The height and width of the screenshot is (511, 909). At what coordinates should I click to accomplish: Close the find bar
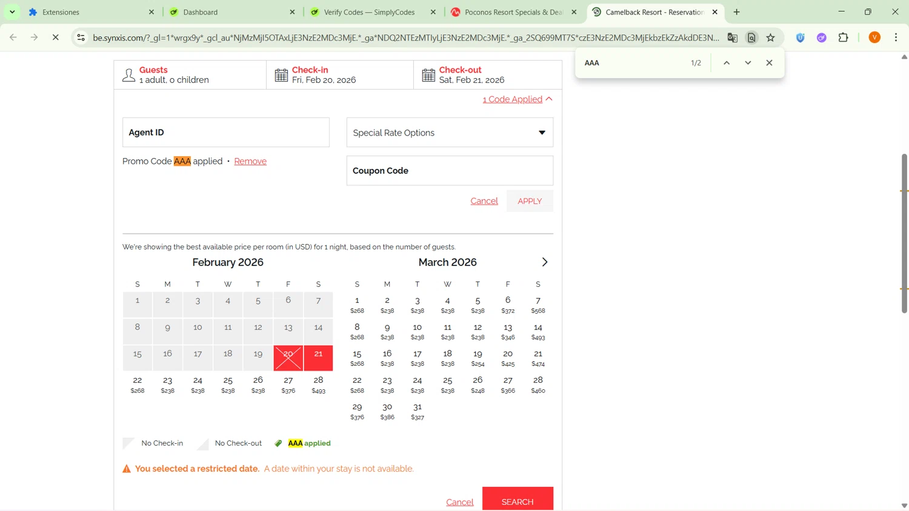(x=770, y=63)
